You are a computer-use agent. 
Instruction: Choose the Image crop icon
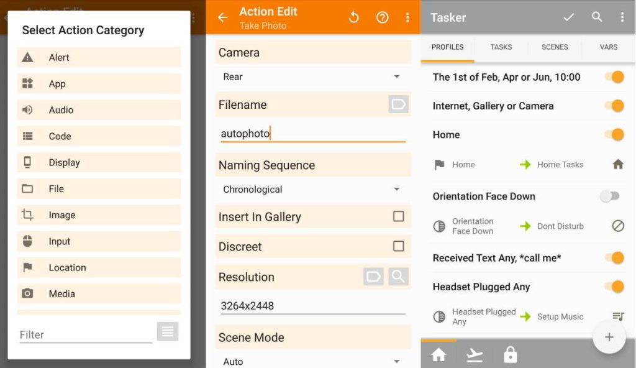pos(27,214)
